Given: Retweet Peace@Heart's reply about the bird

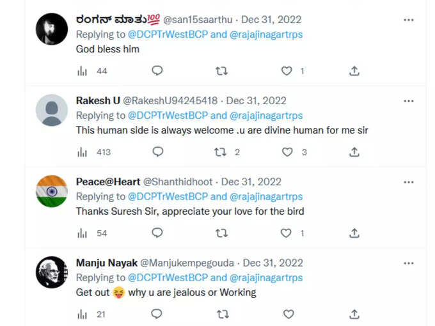Looking at the screenshot, I should [x=222, y=233].
